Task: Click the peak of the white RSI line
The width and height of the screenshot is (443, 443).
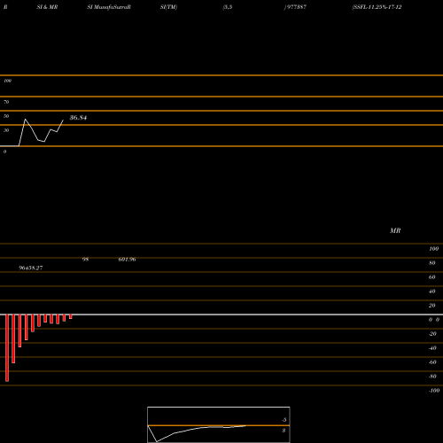Action: [25, 119]
